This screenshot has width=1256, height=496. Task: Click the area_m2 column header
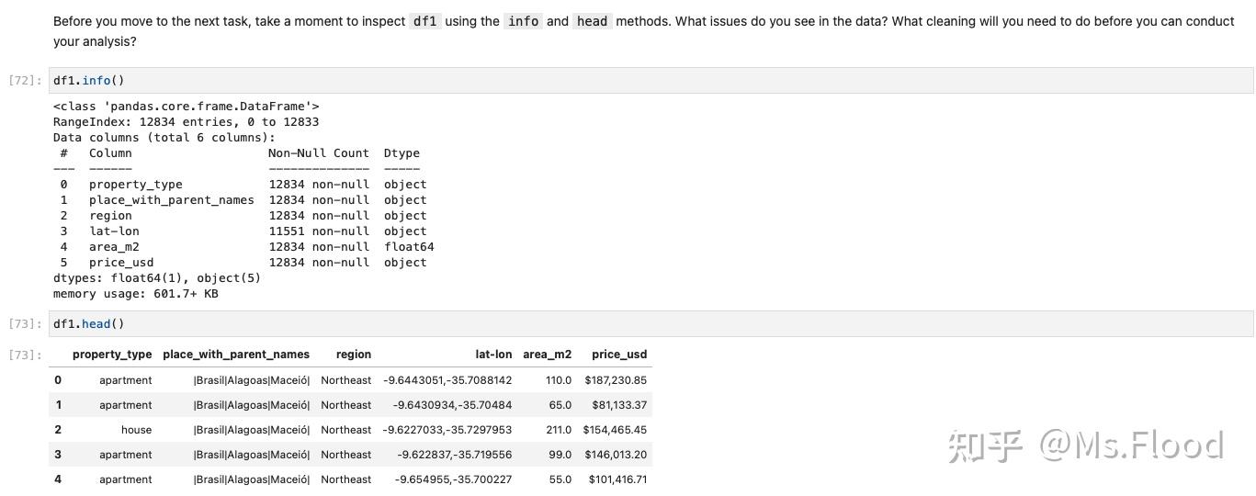547,355
